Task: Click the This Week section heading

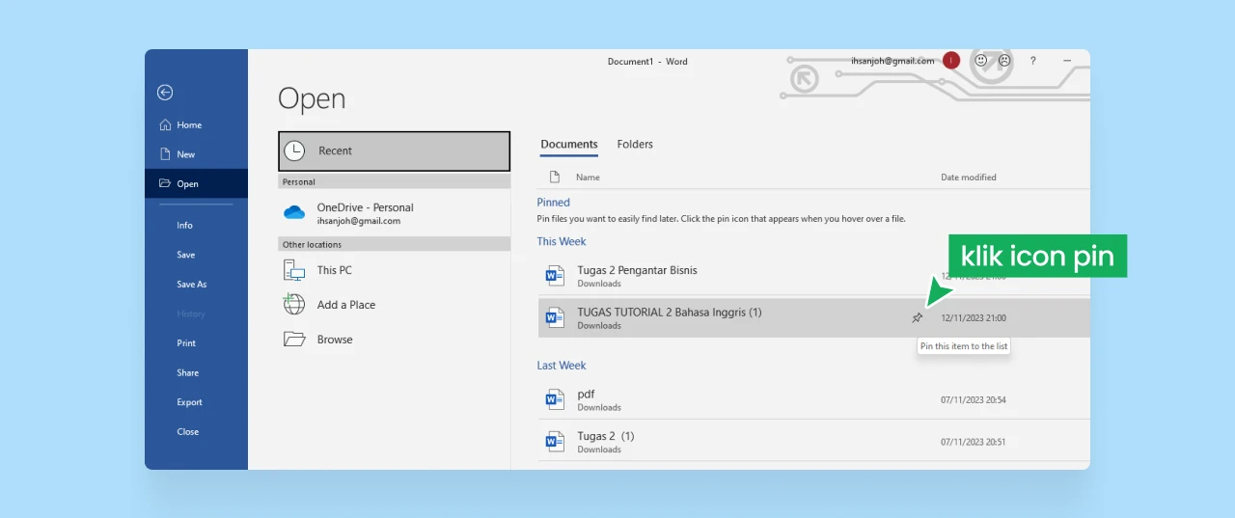Action: (562, 241)
